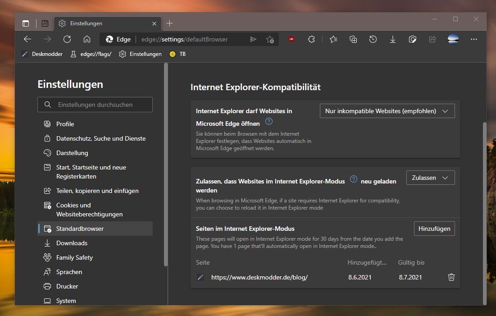Expand the Zulassen dropdown
The width and height of the screenshot is (496, 316).
pos(431,178)
